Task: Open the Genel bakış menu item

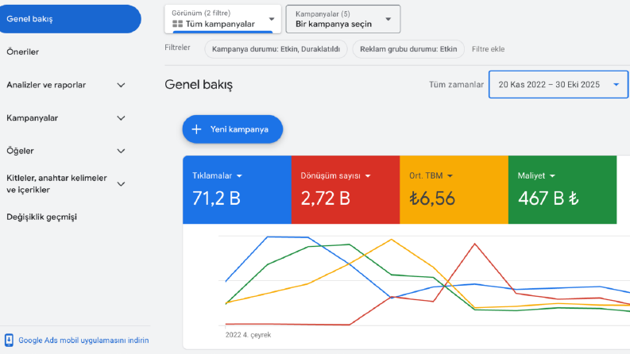Action: [x=70, y=19]
